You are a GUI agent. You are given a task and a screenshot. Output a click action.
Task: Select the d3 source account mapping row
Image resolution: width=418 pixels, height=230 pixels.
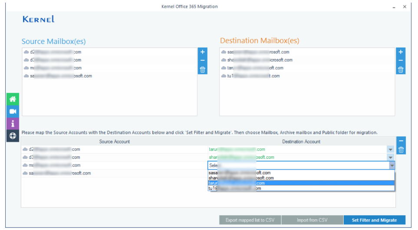click(114, 157)
